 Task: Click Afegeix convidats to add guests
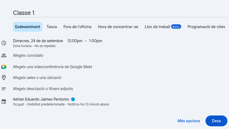pos(28,55)
